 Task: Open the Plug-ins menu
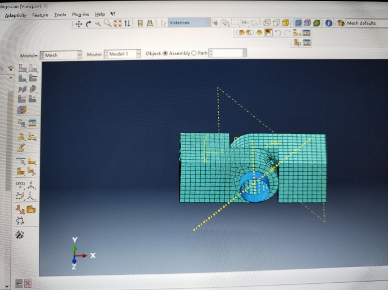click(x=80, y=15)
